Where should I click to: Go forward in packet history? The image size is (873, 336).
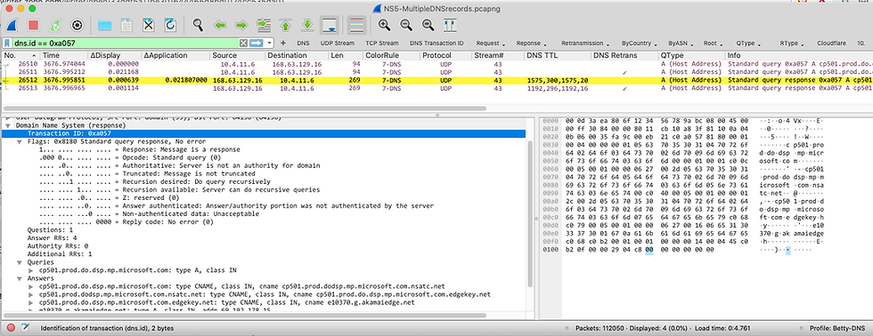pos(241,25)
